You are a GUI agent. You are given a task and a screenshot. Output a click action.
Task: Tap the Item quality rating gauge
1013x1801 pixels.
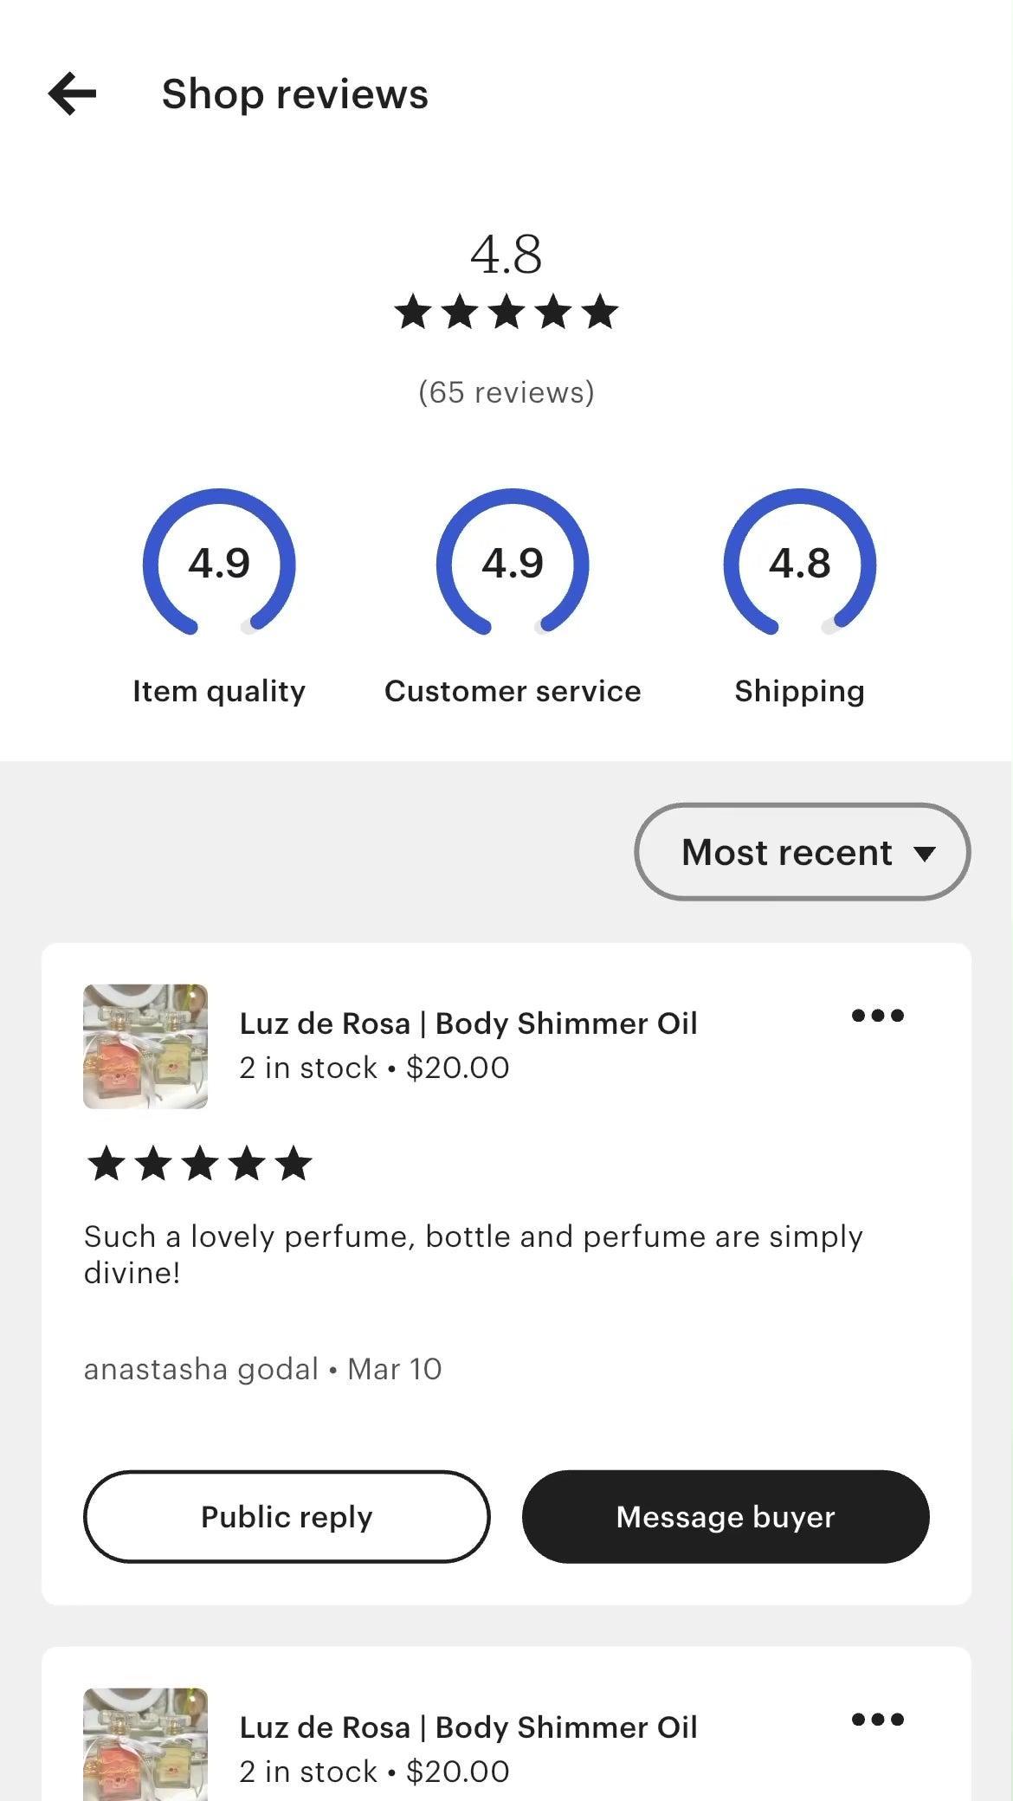[x=219, y=563]
